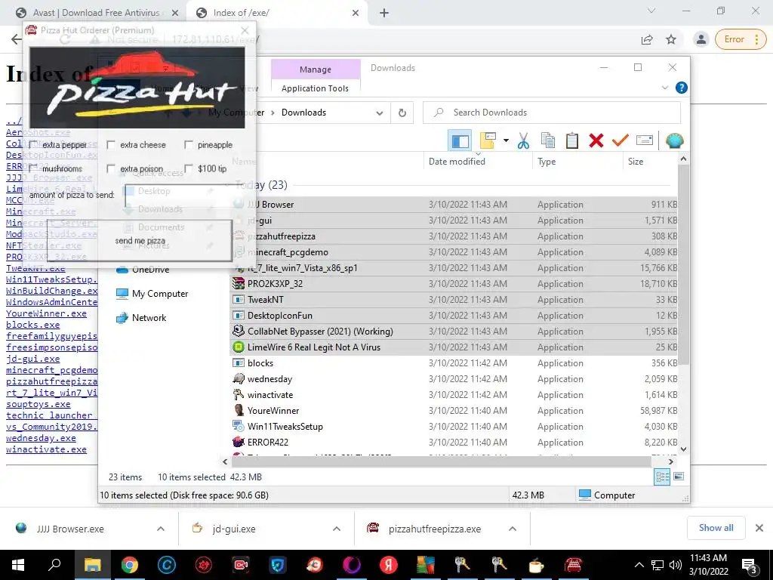Refresh the Downloads folder
The image size is (773, 580).
pyautogui.click(x=402, y=113)
